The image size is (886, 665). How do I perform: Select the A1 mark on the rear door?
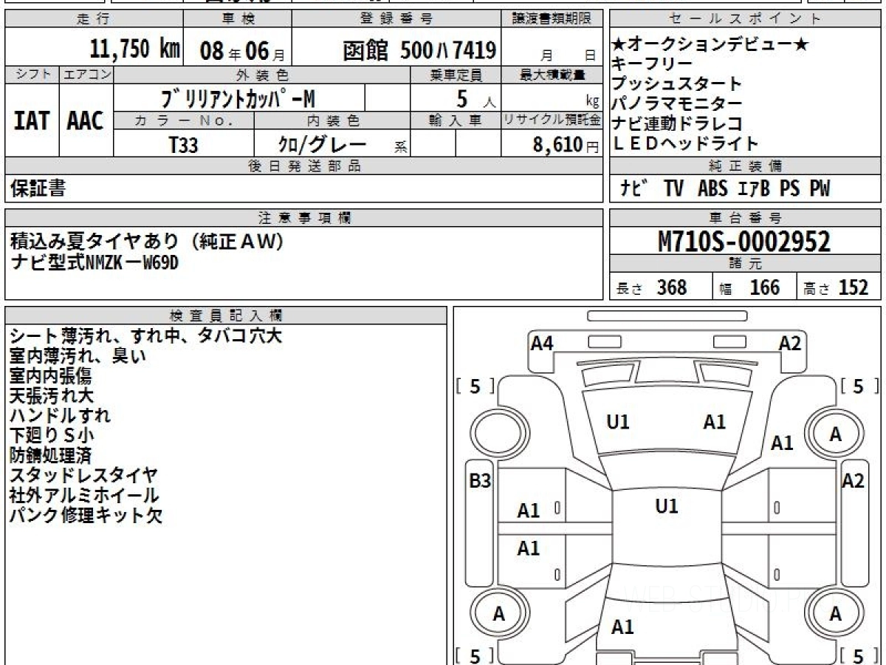[528, 548]
